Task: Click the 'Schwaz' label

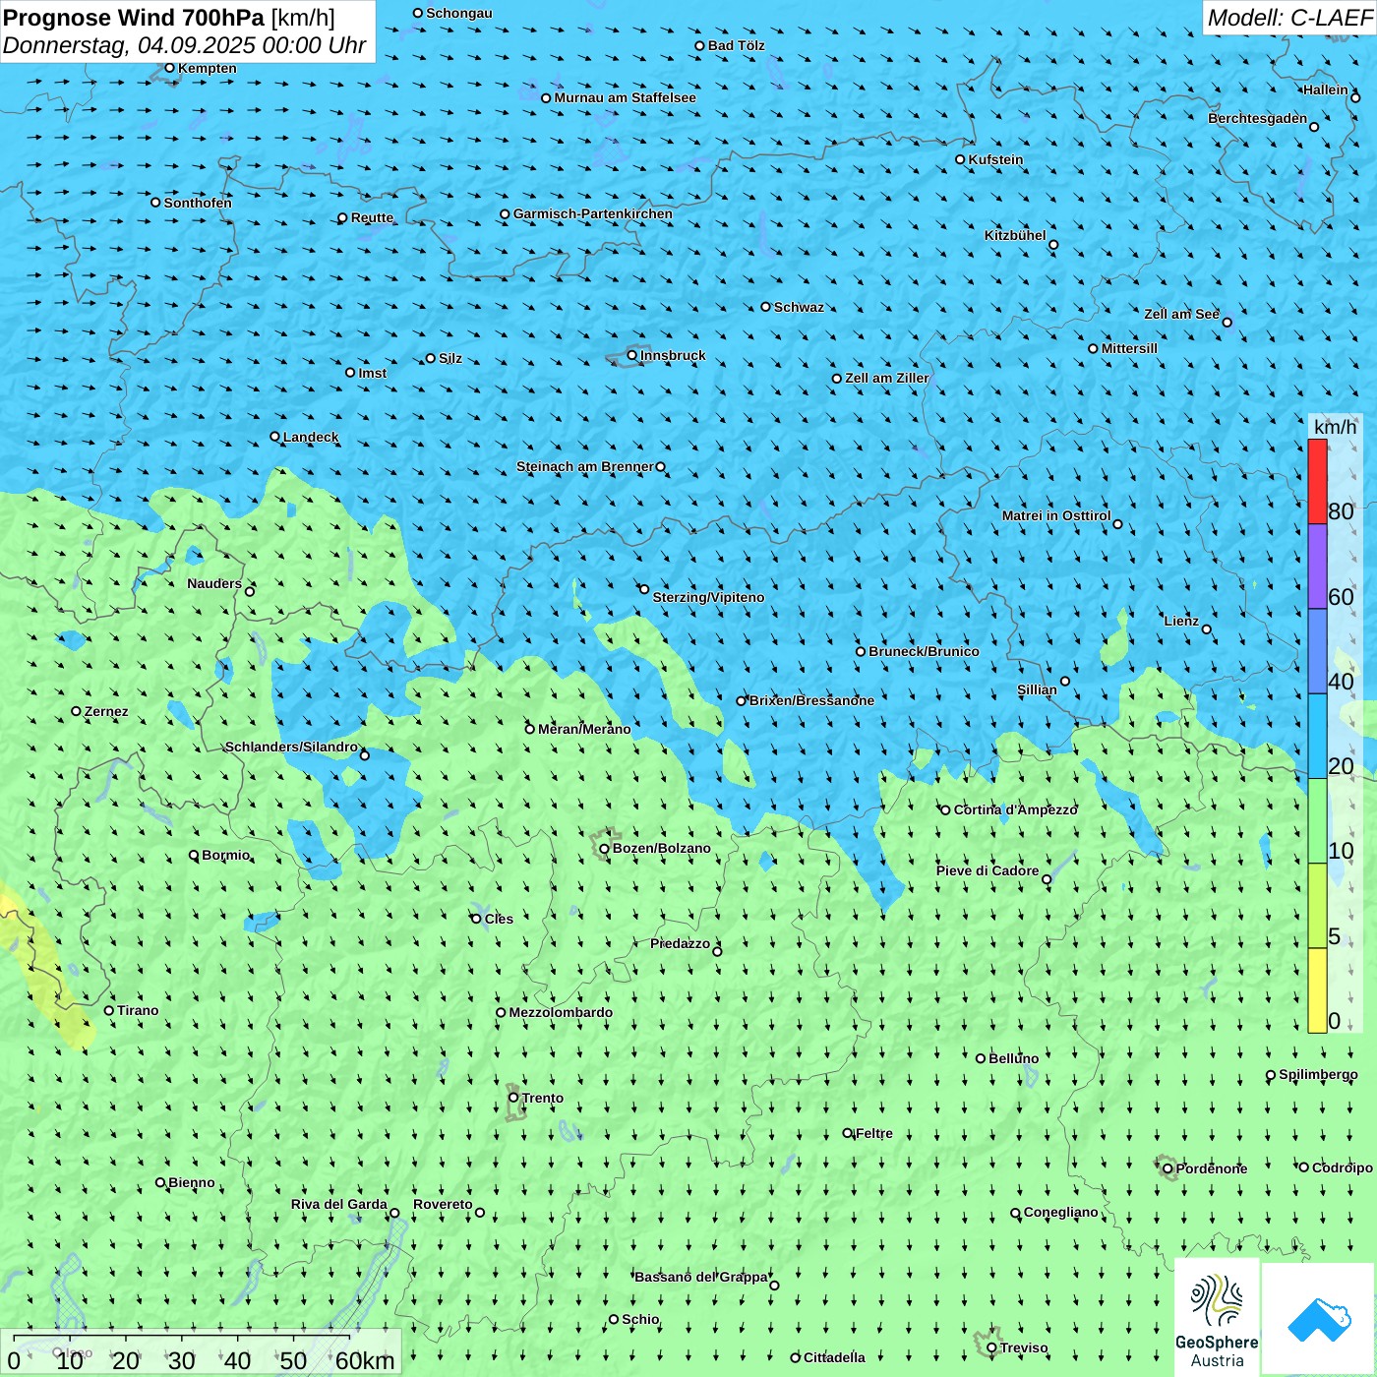Action: pos(800,307)
